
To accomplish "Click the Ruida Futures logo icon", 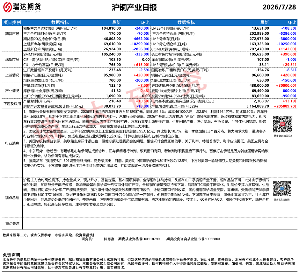I will point(7,7).
